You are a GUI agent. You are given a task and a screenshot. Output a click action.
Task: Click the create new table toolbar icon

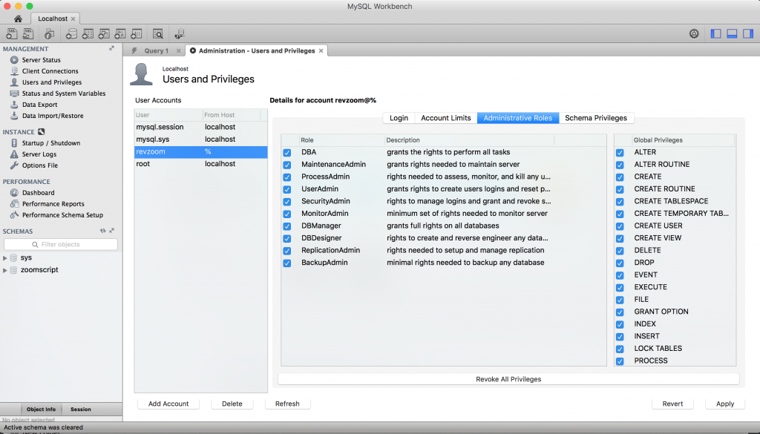pos(88,33)
